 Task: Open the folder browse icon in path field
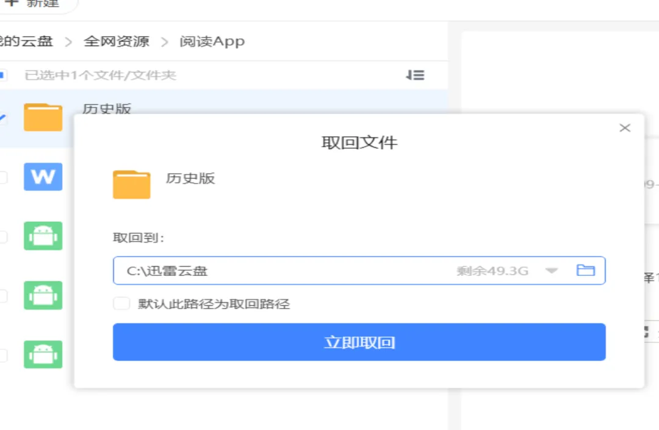[585, 270]
